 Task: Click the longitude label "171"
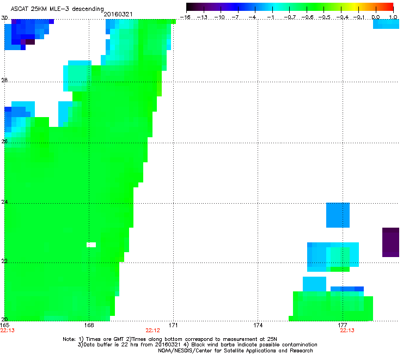coord(173,325)
